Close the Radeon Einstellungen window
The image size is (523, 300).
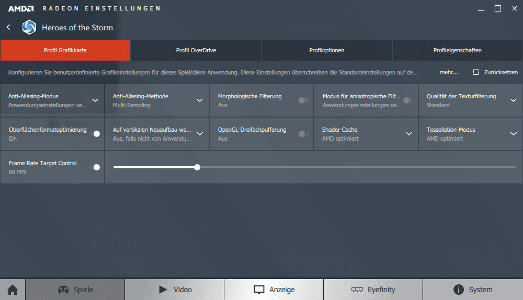pos(514,8)
